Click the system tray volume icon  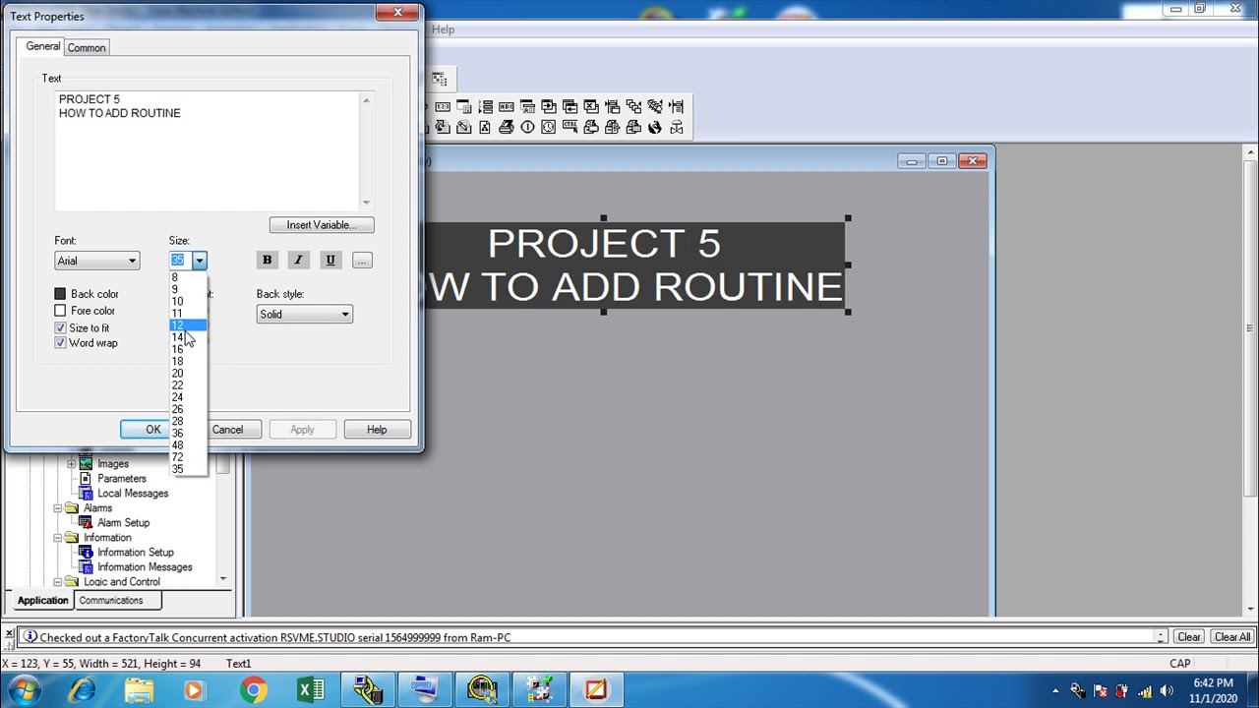click(1167, 690)
